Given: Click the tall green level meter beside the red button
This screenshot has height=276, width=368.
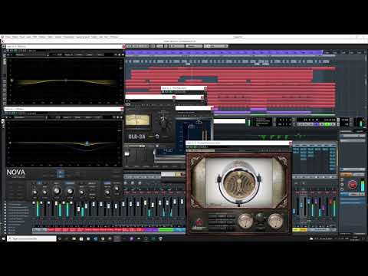Looking at the screenshot, I should (x=363, y=186).
